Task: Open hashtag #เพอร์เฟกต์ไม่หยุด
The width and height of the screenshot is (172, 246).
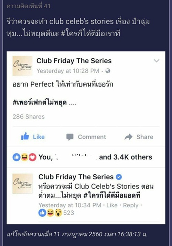Action: click(40, 103)
